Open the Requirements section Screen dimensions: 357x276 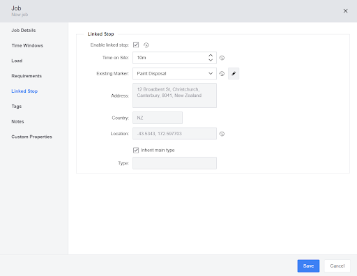click(x=26, y=76)
